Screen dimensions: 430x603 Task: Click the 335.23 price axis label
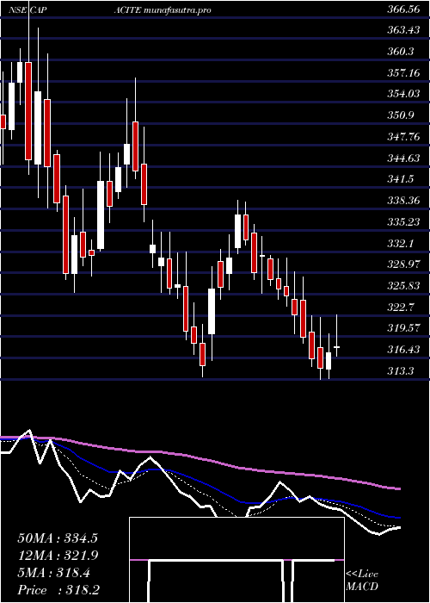[403, 222]
